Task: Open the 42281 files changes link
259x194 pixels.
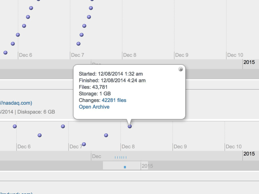Action: coord(114,100)
